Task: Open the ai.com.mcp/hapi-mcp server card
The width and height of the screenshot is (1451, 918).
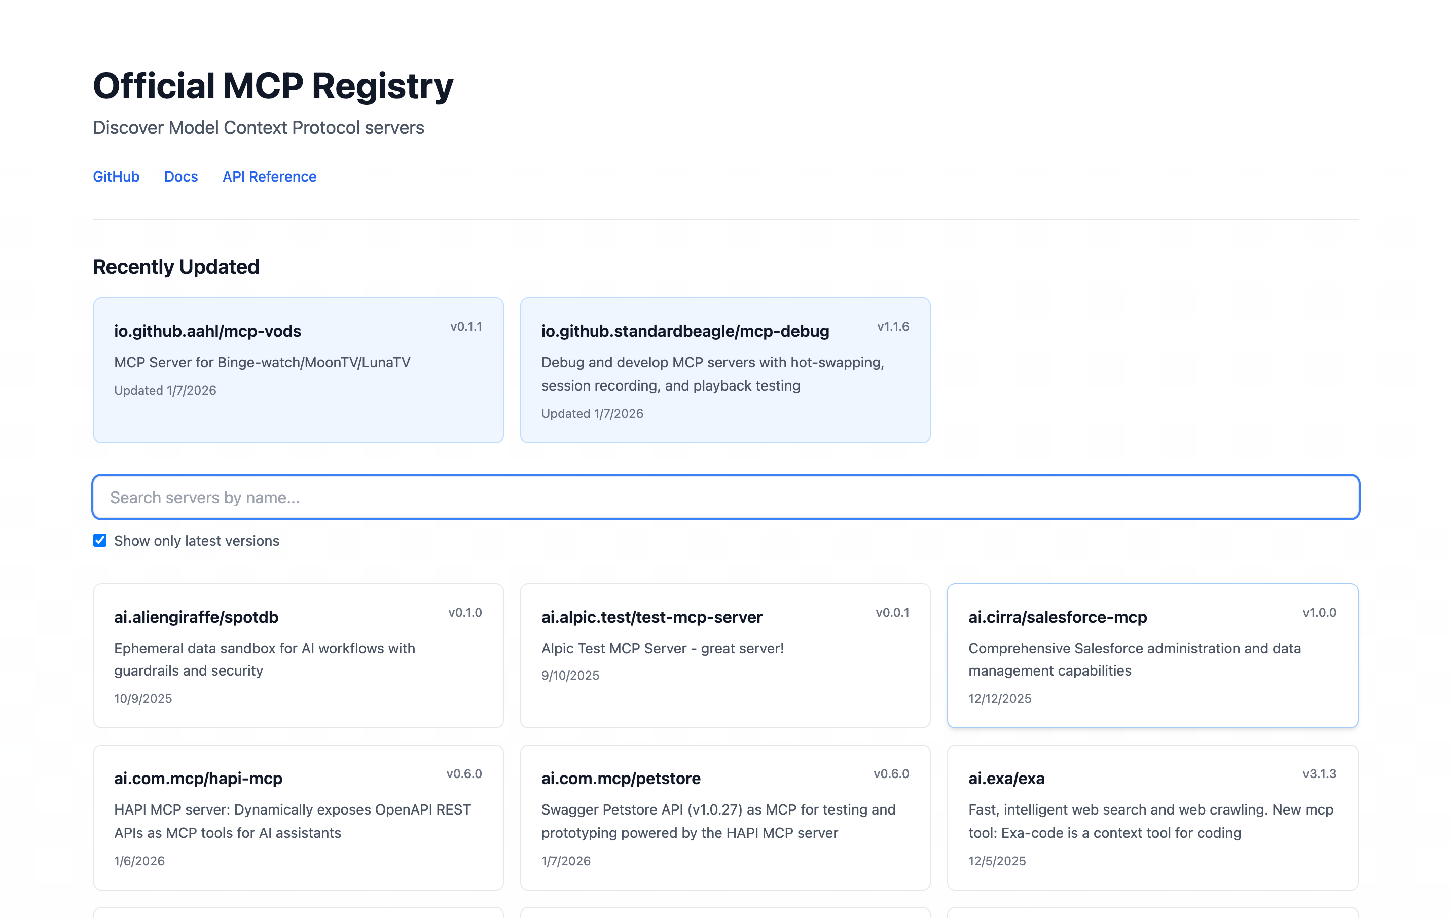Action: click(x=298, y=817)
